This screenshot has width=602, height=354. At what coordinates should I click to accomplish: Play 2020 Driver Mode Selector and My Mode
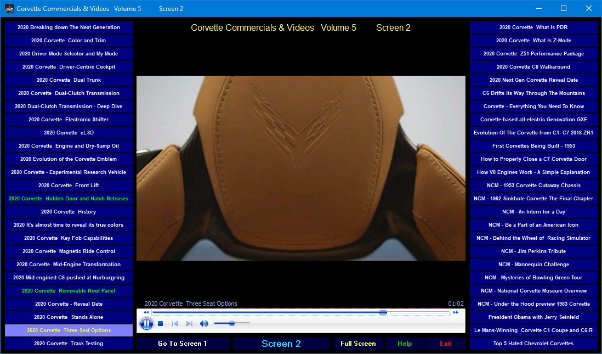69,54
